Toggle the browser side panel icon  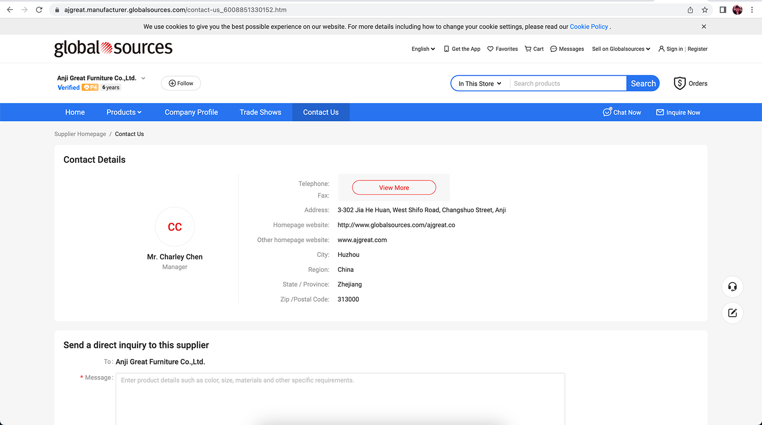(723, 10)
